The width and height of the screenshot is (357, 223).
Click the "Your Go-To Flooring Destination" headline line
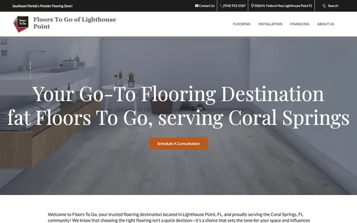pyautogui.click(x=178, y=94)
